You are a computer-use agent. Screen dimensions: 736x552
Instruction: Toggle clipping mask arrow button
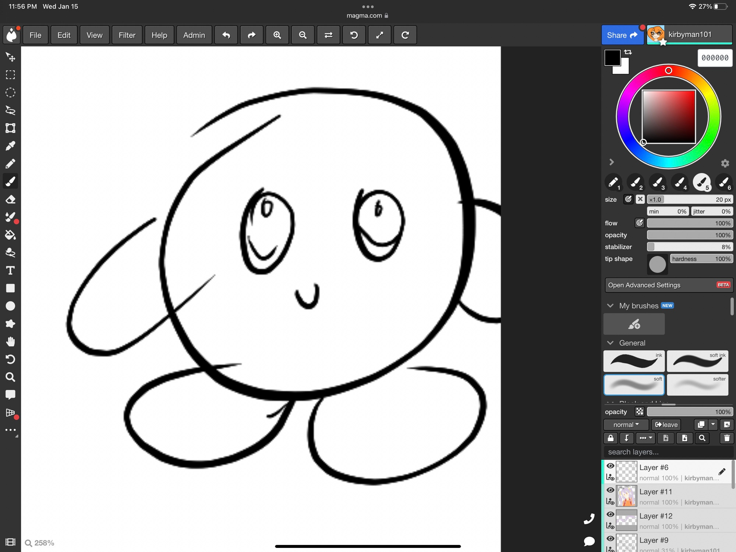[626, 438]
